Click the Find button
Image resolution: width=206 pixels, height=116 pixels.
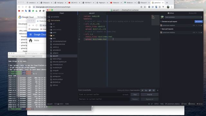pos(135,94)
